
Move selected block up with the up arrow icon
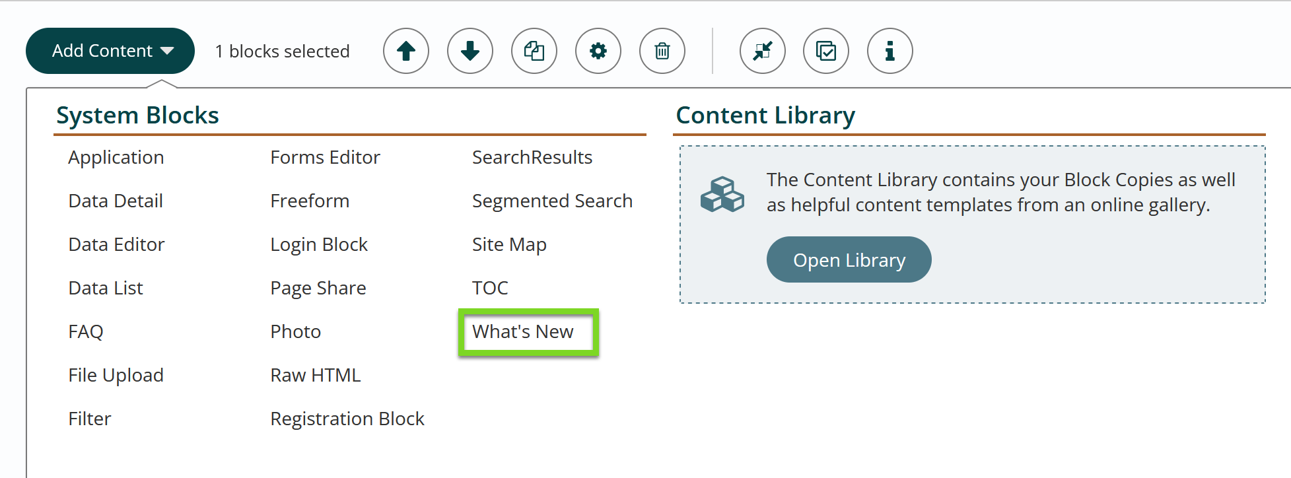(406, 51)
